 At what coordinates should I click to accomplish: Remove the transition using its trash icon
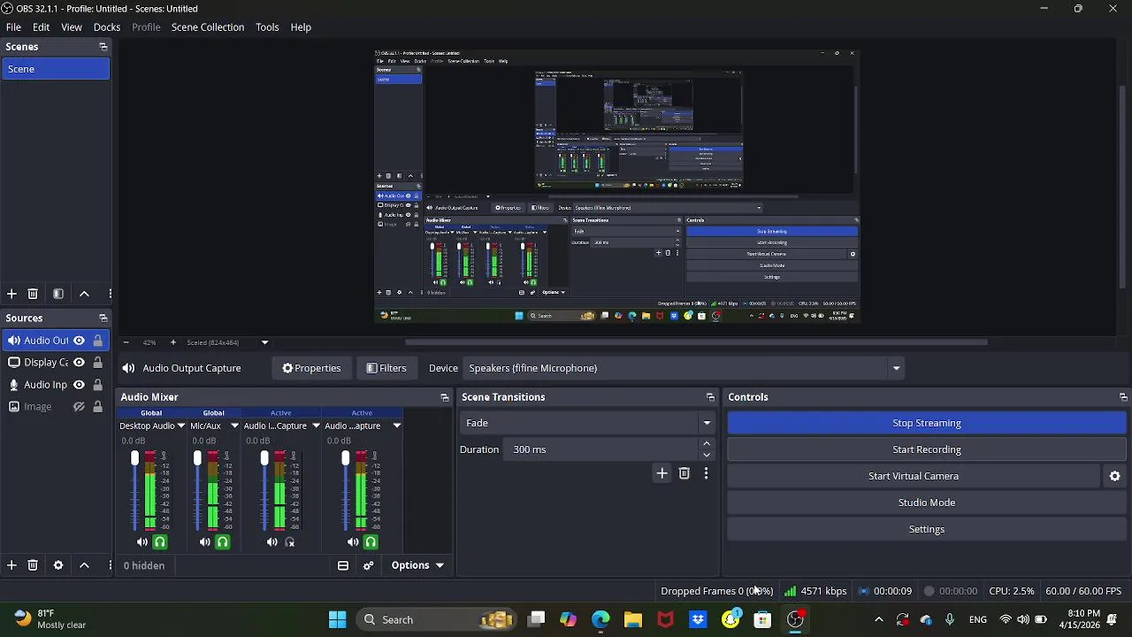tap(684, 473)
